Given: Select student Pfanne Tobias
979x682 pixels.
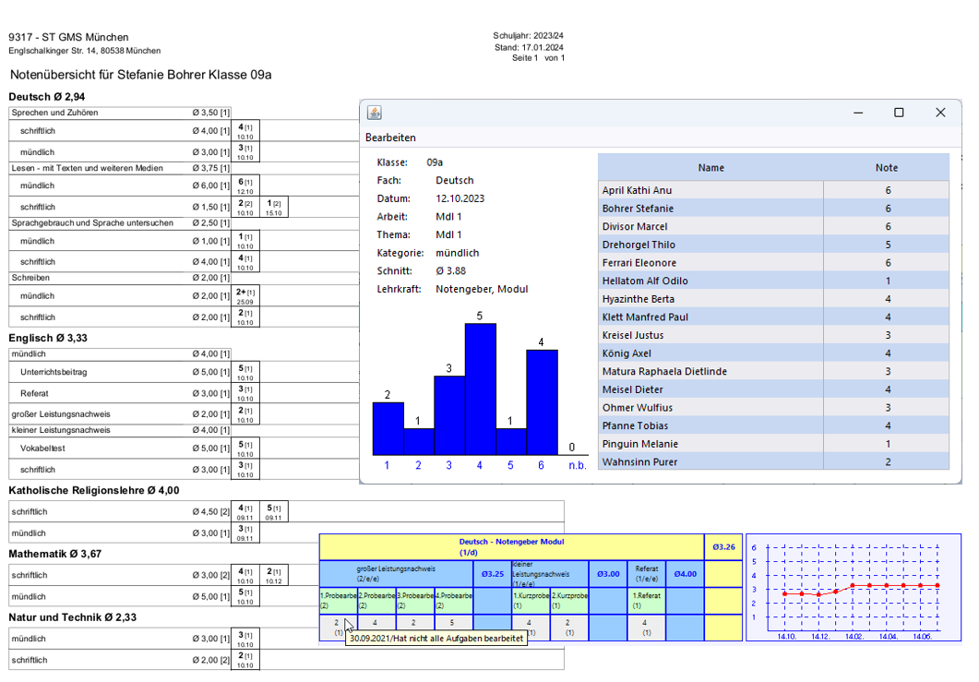Looking at the screenshot, I should point(773,426).
